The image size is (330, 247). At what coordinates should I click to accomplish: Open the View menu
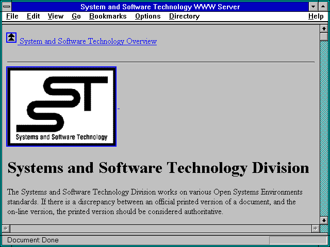[56, 16]
